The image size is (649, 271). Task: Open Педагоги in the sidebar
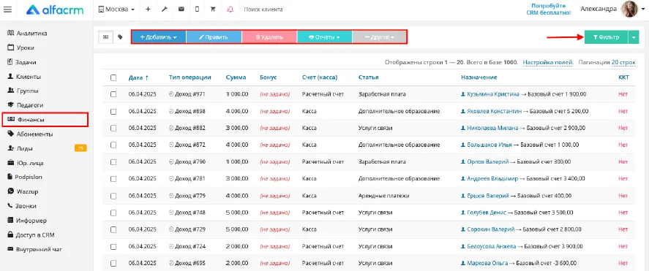tap(26, 105)
